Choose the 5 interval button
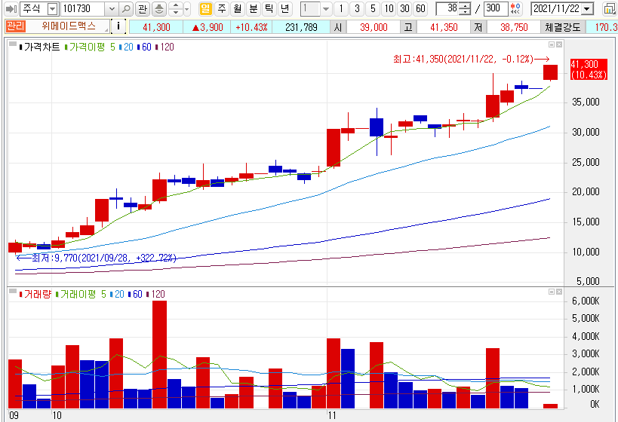This screenshot has width=618, height=422. (373, 8)
